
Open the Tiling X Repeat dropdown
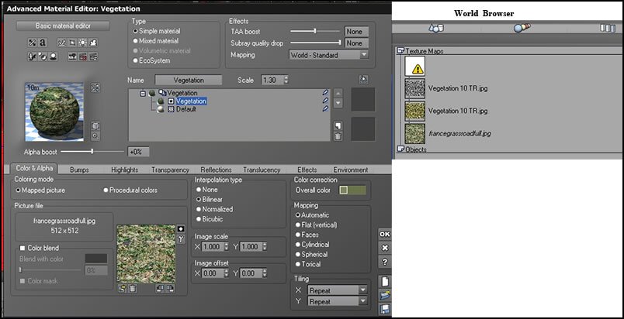pyautogui.click(x=338, y=290)
